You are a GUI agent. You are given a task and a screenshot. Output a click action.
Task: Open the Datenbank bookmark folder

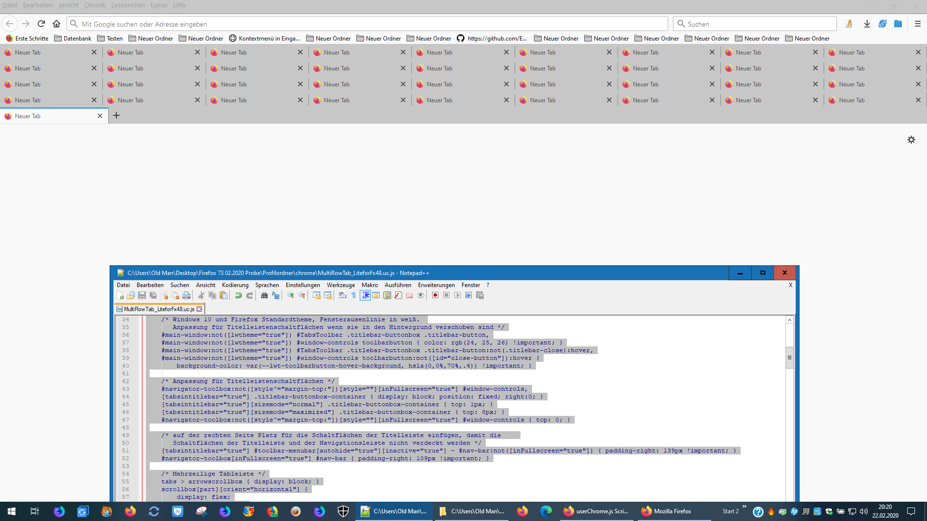[x=72, y=39]
